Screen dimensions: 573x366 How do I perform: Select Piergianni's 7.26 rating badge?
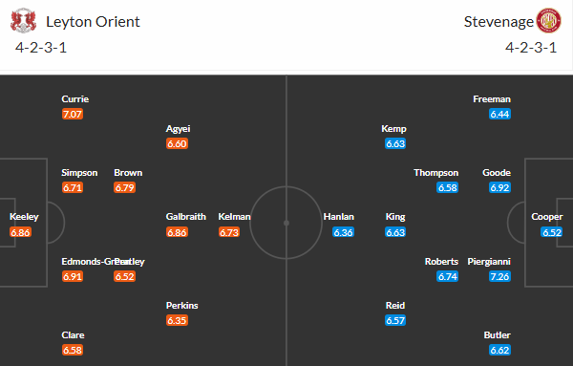(499, 276)
